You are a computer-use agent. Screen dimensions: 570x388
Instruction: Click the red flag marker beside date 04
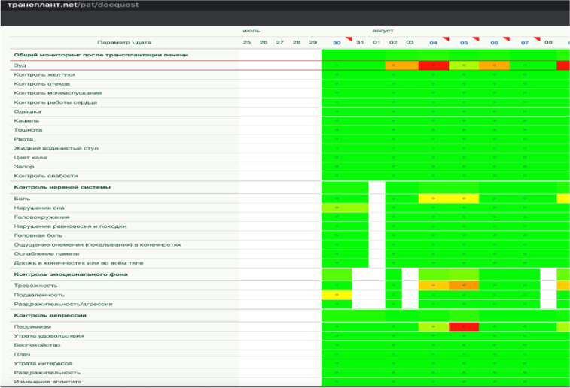[446, 39]
